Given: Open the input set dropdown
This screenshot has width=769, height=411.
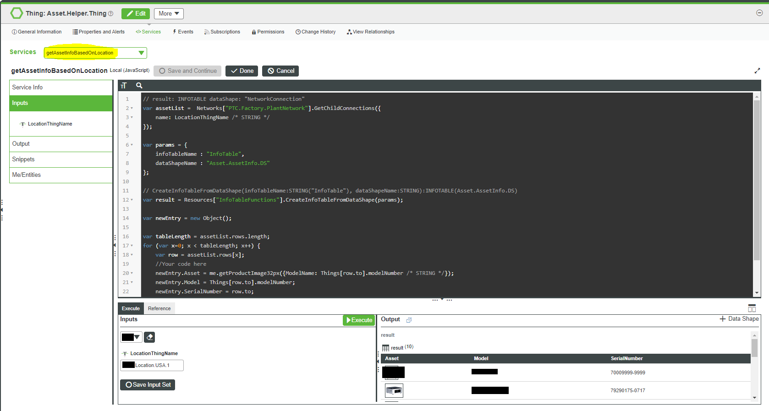Looking at the screenshot, I should 131,337.
